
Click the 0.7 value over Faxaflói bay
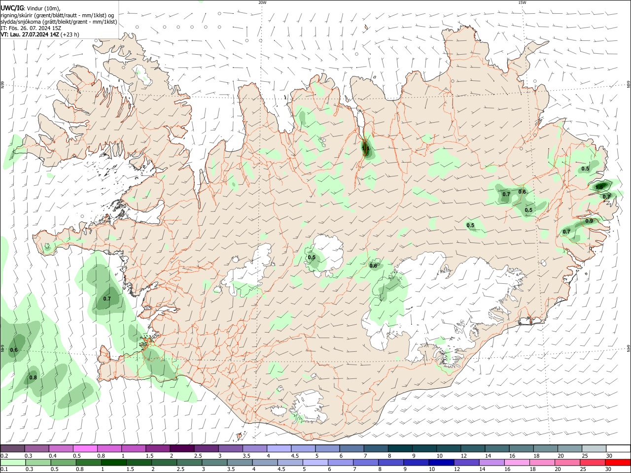tap(107, 299)
